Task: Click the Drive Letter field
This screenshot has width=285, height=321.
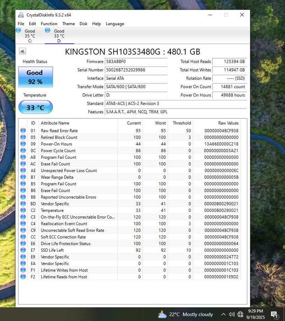Action: click(x=136, y=95)
